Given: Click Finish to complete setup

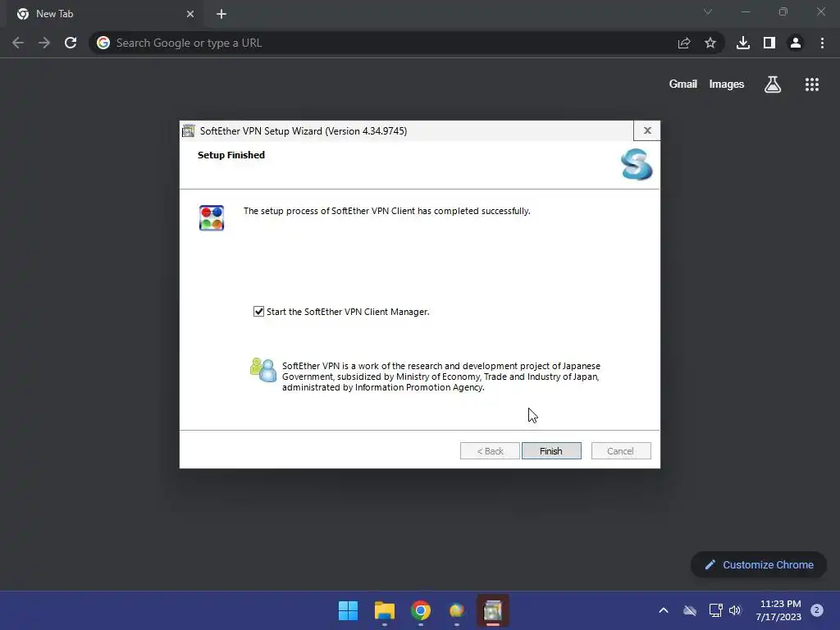Looking at the screenshot, I should click(x=551, y=451).
